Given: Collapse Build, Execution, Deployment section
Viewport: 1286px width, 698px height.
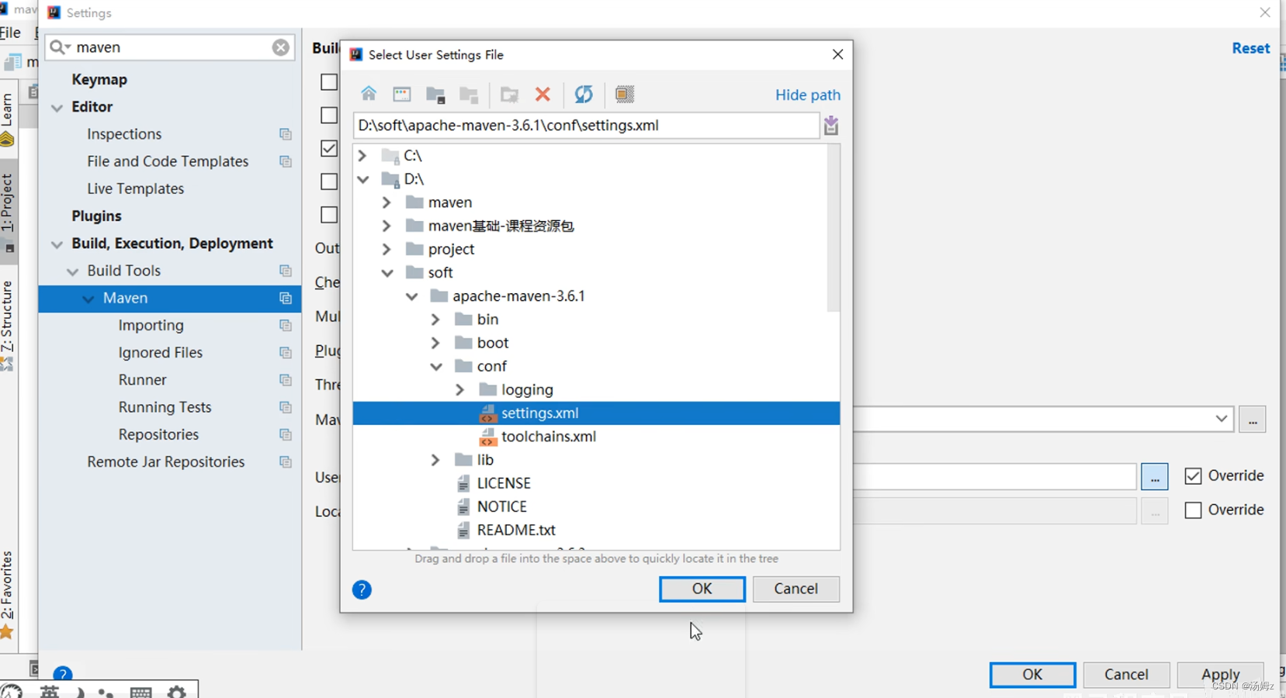Looking at the screenshot, I should click(x=57, y=244).
